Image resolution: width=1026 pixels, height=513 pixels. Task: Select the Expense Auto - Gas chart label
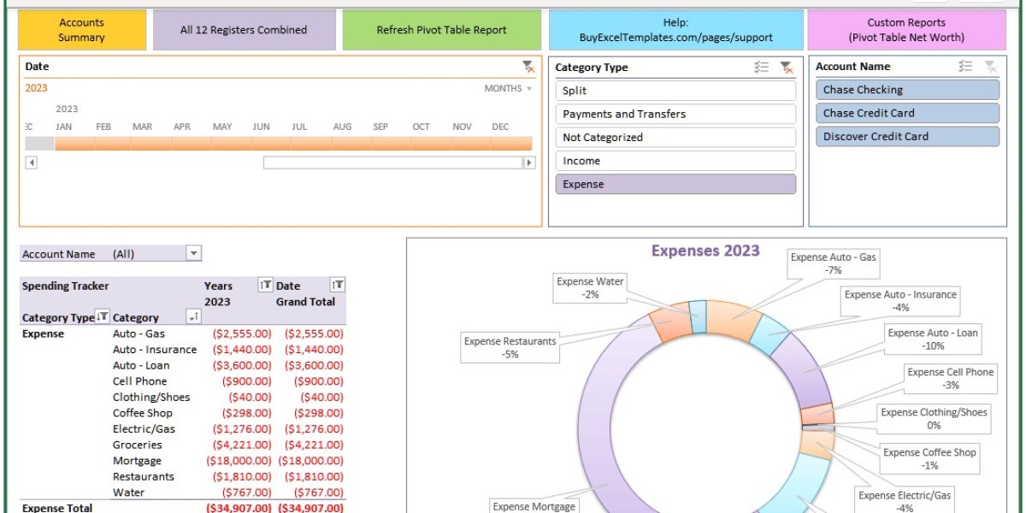click(x=834, y=263)
